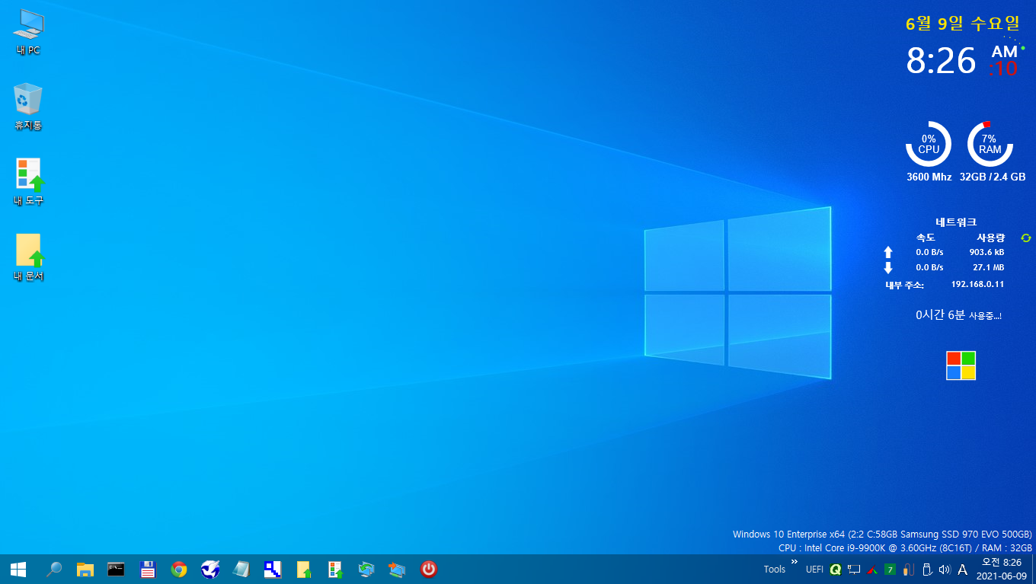The image size is (1036, 584).
Task: Click the 8:26 clock widget
Action: [941, 60]
